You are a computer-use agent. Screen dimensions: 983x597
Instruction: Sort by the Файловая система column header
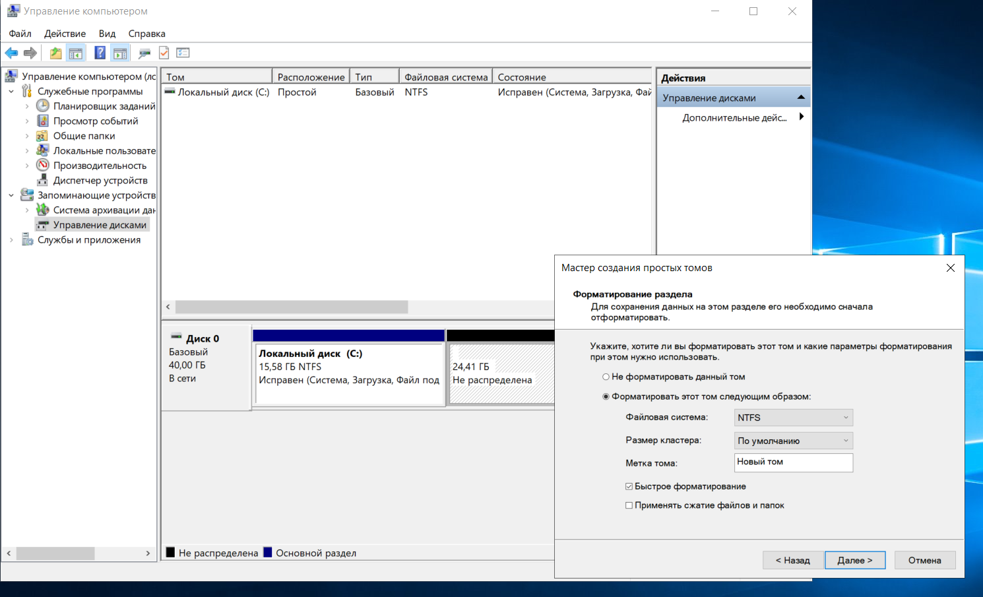coord(446,77)
